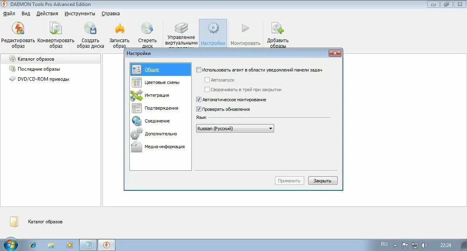Open the Справка menu
This screenshot has height=251, width=467.
[x=111, y=13]
